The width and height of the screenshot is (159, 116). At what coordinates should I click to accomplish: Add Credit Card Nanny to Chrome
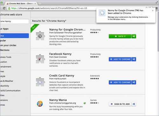coord(120,82)
